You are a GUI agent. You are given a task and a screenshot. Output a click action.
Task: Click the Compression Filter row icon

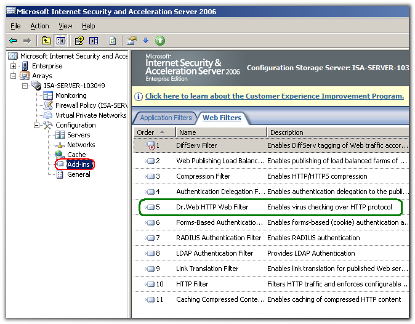(150, 176)
